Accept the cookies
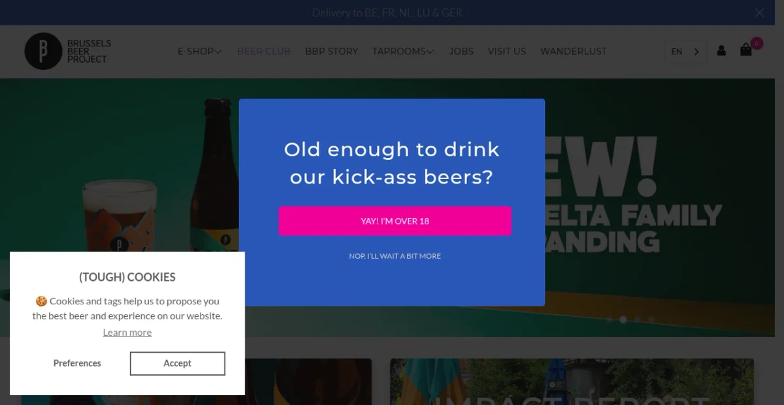Viewport: 784px width, 405px height. [x=178, y=363]
